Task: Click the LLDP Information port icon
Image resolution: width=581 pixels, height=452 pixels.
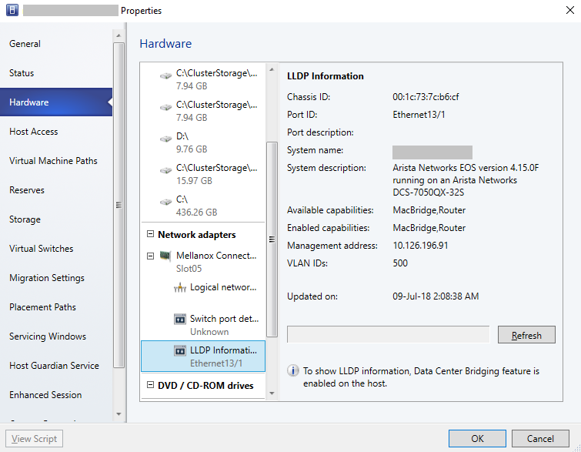Action: point(180,351)
